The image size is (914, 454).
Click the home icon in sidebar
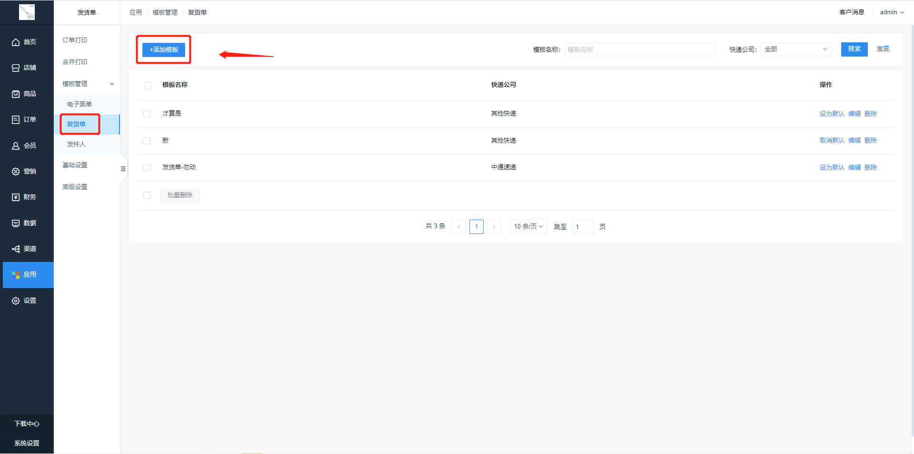click(x=16, y=42)
